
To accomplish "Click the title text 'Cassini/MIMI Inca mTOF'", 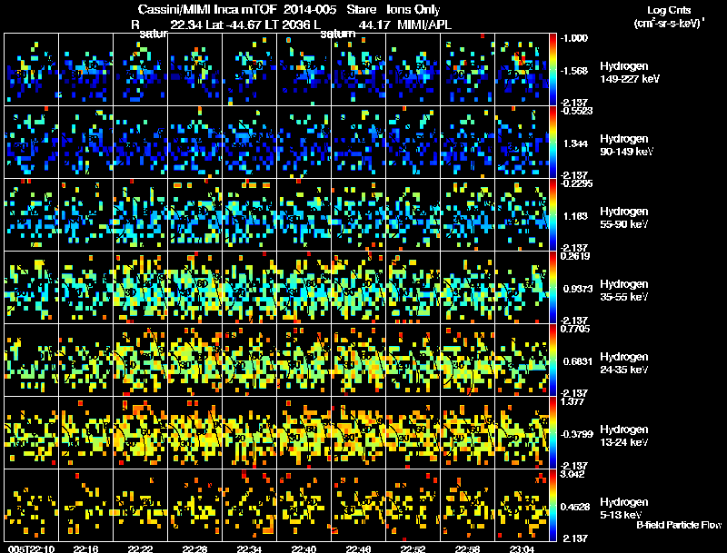I will [x=207, y=10].
